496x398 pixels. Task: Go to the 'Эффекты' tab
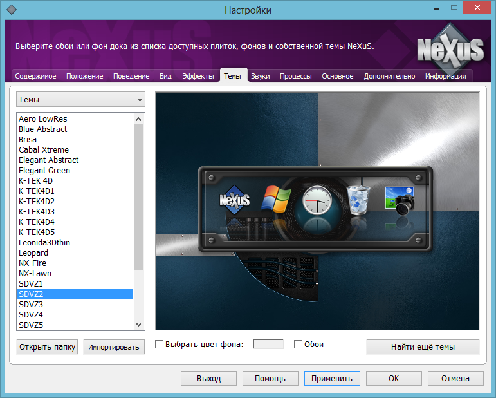198,76
